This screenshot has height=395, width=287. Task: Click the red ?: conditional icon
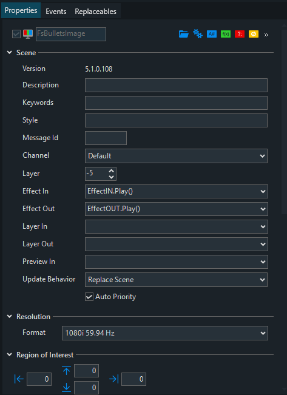[240, 34]
